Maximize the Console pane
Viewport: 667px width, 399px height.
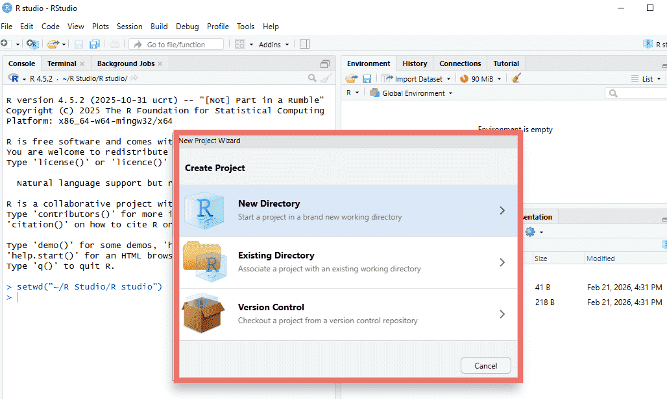pyautogui.click(x=325, y=63)
